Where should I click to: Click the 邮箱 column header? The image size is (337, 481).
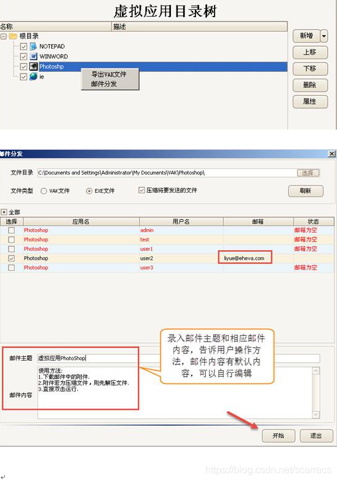258,222
